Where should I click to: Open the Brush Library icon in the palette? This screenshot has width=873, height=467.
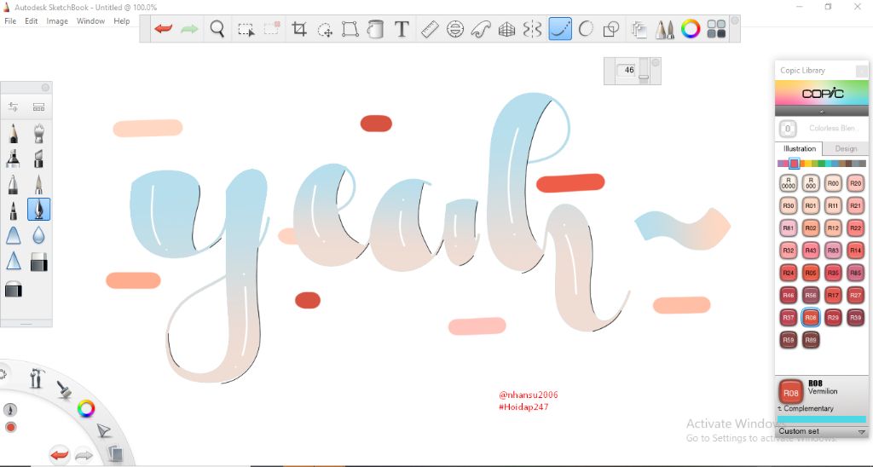(x=38, y=107)
